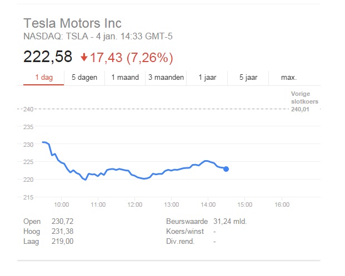Click the 16:00 time axis label
This screenshot has height=276, width=345.
[282, 205]
